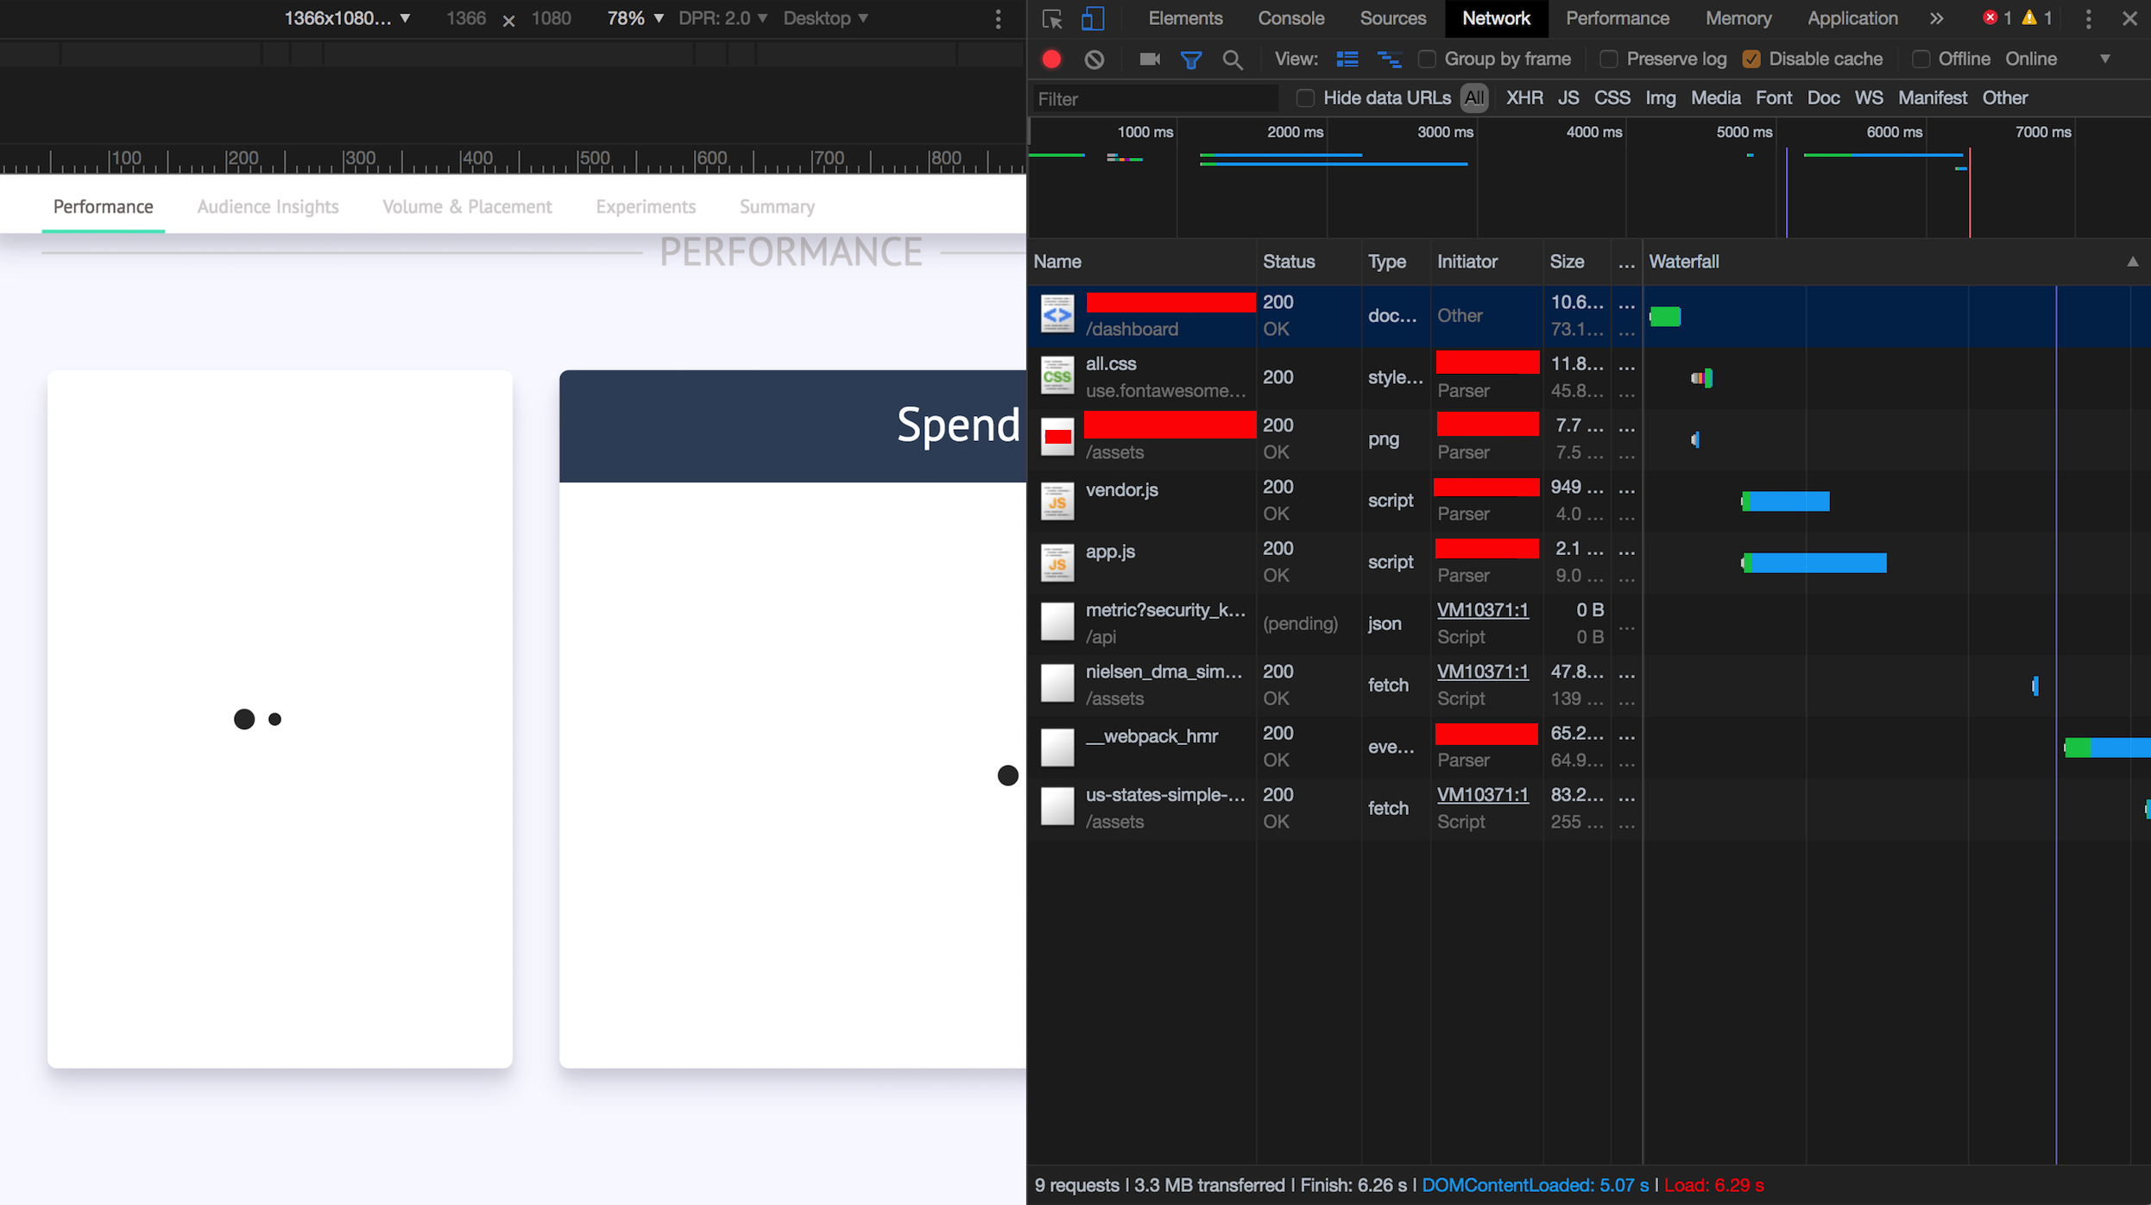Image resolution: width=2151 pixels, height=1205 pixels.
Task: Activate the inspect element picker icon
Action: click(1051, 18)
